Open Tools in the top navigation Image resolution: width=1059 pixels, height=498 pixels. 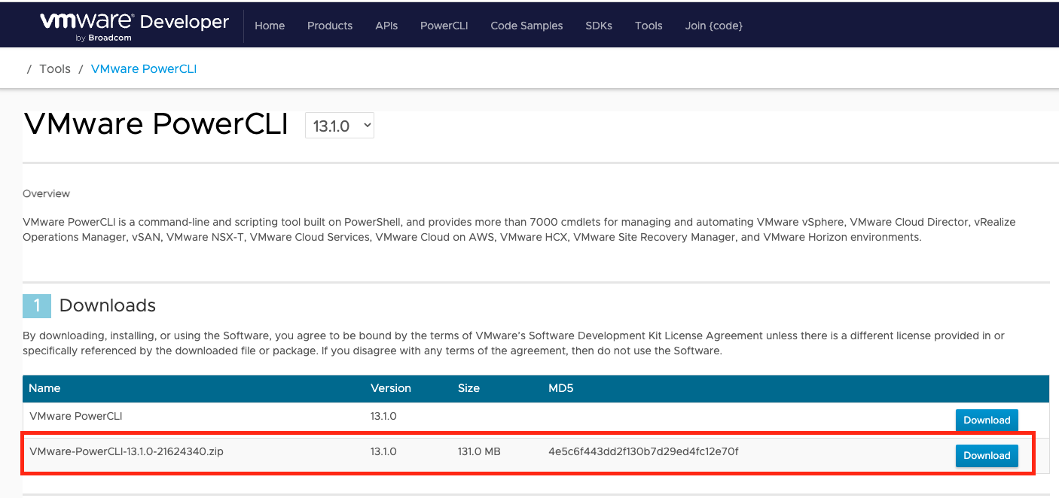point(649,26)
